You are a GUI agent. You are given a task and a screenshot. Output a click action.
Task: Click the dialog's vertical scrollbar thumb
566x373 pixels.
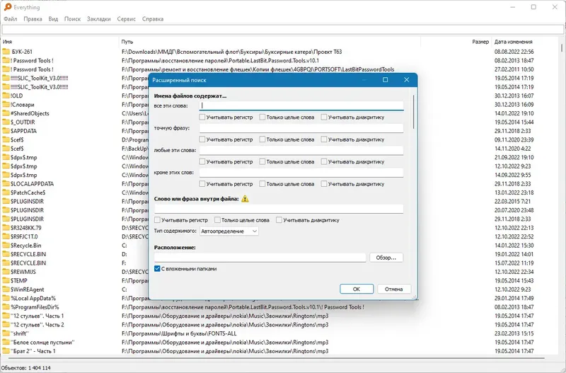(413, 112)
